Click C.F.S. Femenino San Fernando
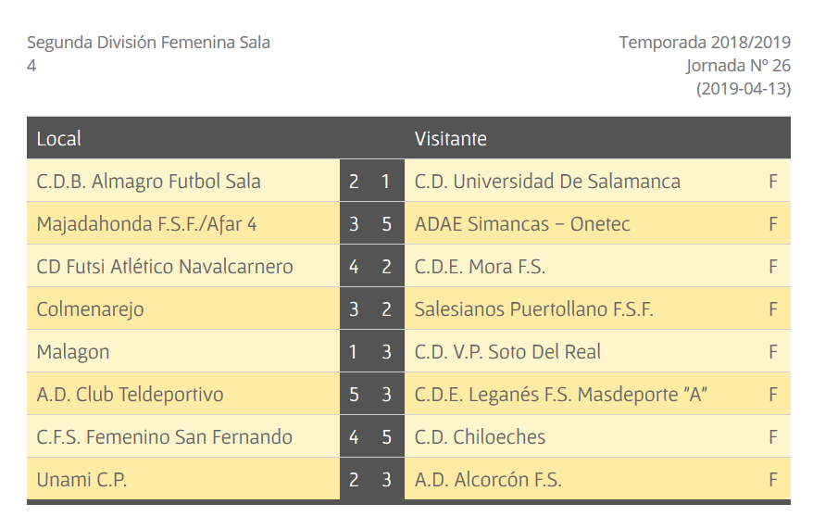 click(x=164, y=437)
